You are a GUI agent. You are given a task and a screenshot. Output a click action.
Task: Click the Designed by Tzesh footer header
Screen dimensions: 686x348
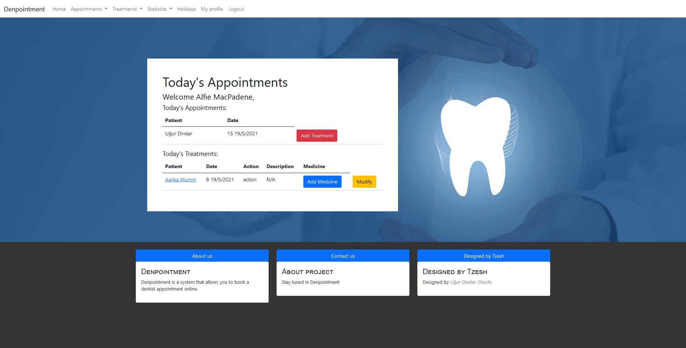484,256
